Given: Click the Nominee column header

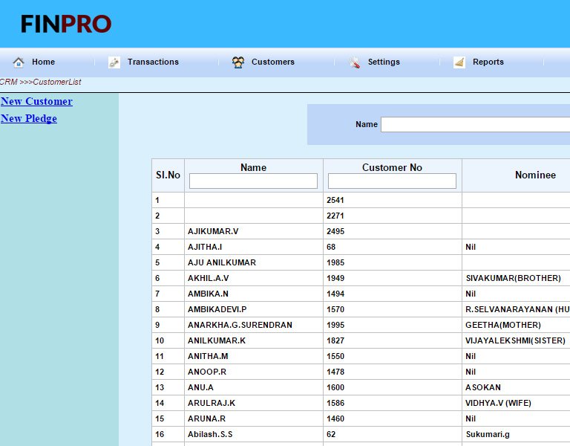Looking at the screenshot, I should (535, 175).
